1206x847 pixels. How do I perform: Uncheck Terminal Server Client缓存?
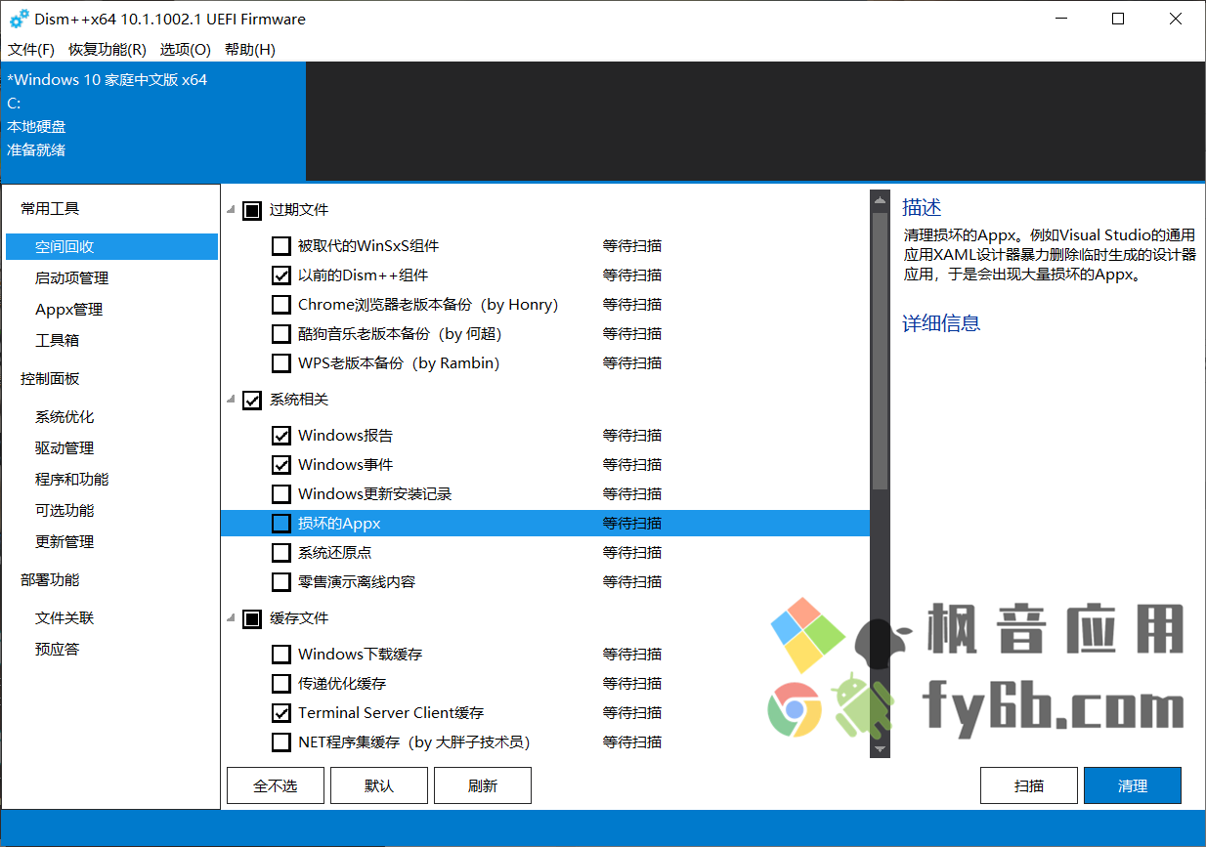281,713
